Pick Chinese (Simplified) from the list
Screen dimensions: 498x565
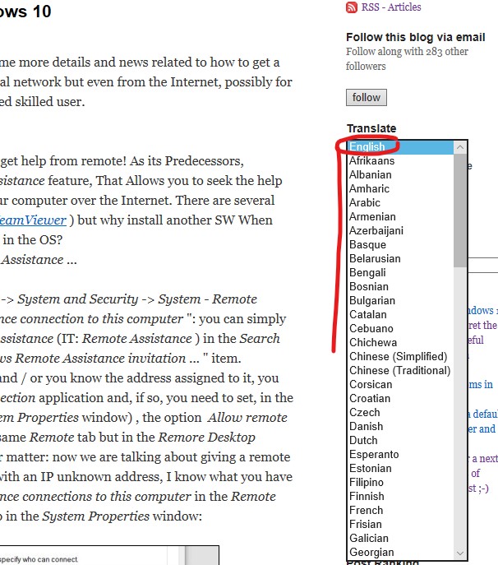pos(398,357)
